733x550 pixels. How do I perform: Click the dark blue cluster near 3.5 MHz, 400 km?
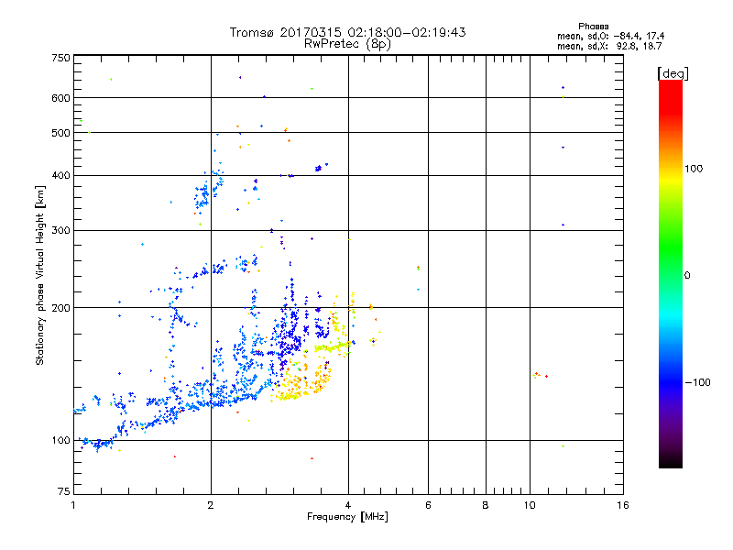[320, 168]
